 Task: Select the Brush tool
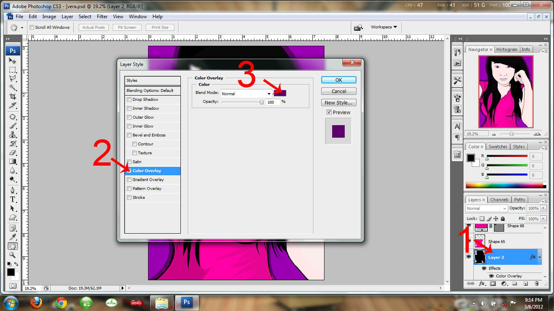click(x=13, y=126)
